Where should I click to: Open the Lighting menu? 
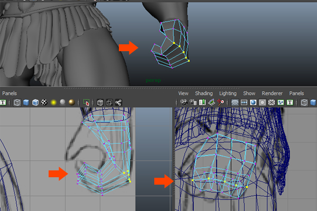[x=228, y=93]
